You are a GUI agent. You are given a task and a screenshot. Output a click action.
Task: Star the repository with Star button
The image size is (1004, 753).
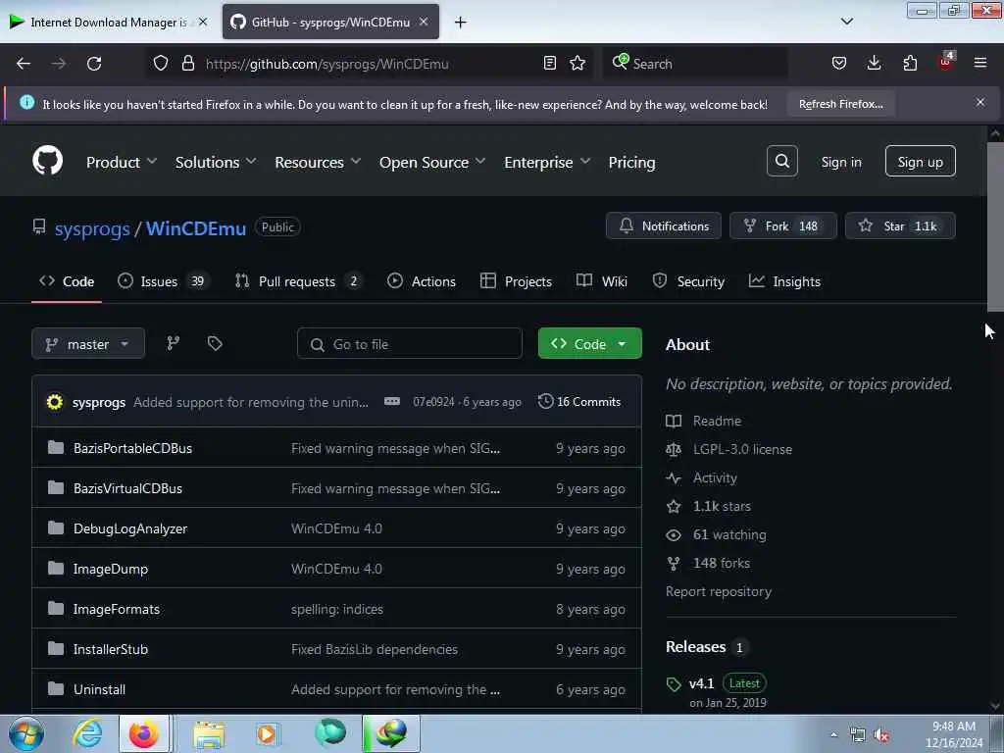point(900,226)
